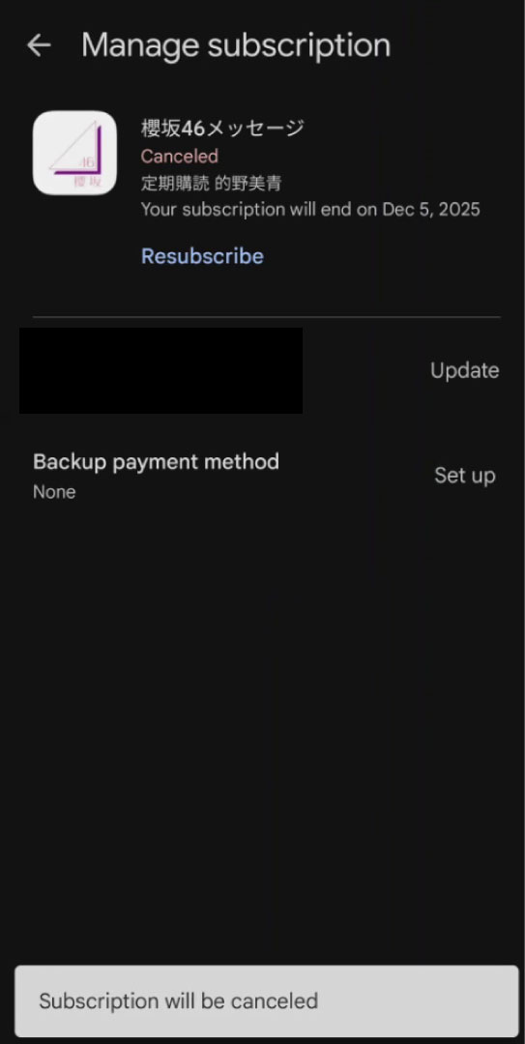The image size is (525, 1044).
Task: Tap the Manage subscription title
Action: [x=236, y=45]
